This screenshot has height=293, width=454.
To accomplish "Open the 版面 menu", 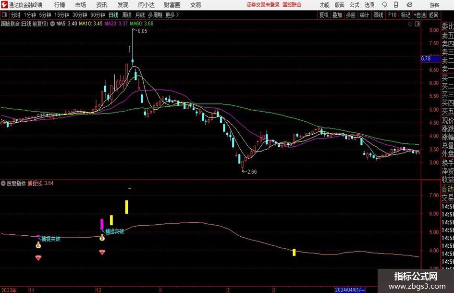I will (x=340, y=5).
